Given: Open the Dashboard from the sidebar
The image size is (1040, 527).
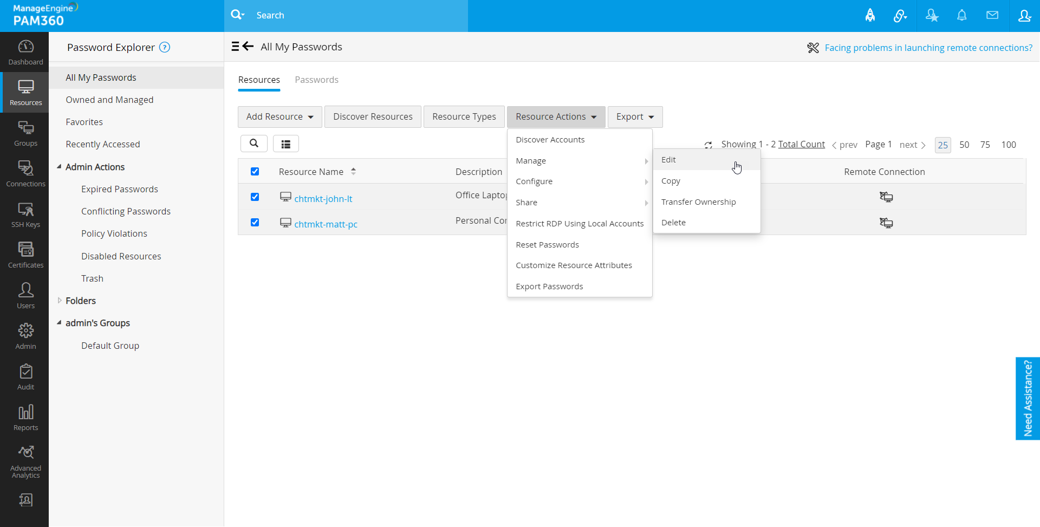Looking at the screenshot, I should tap(25, 52).
